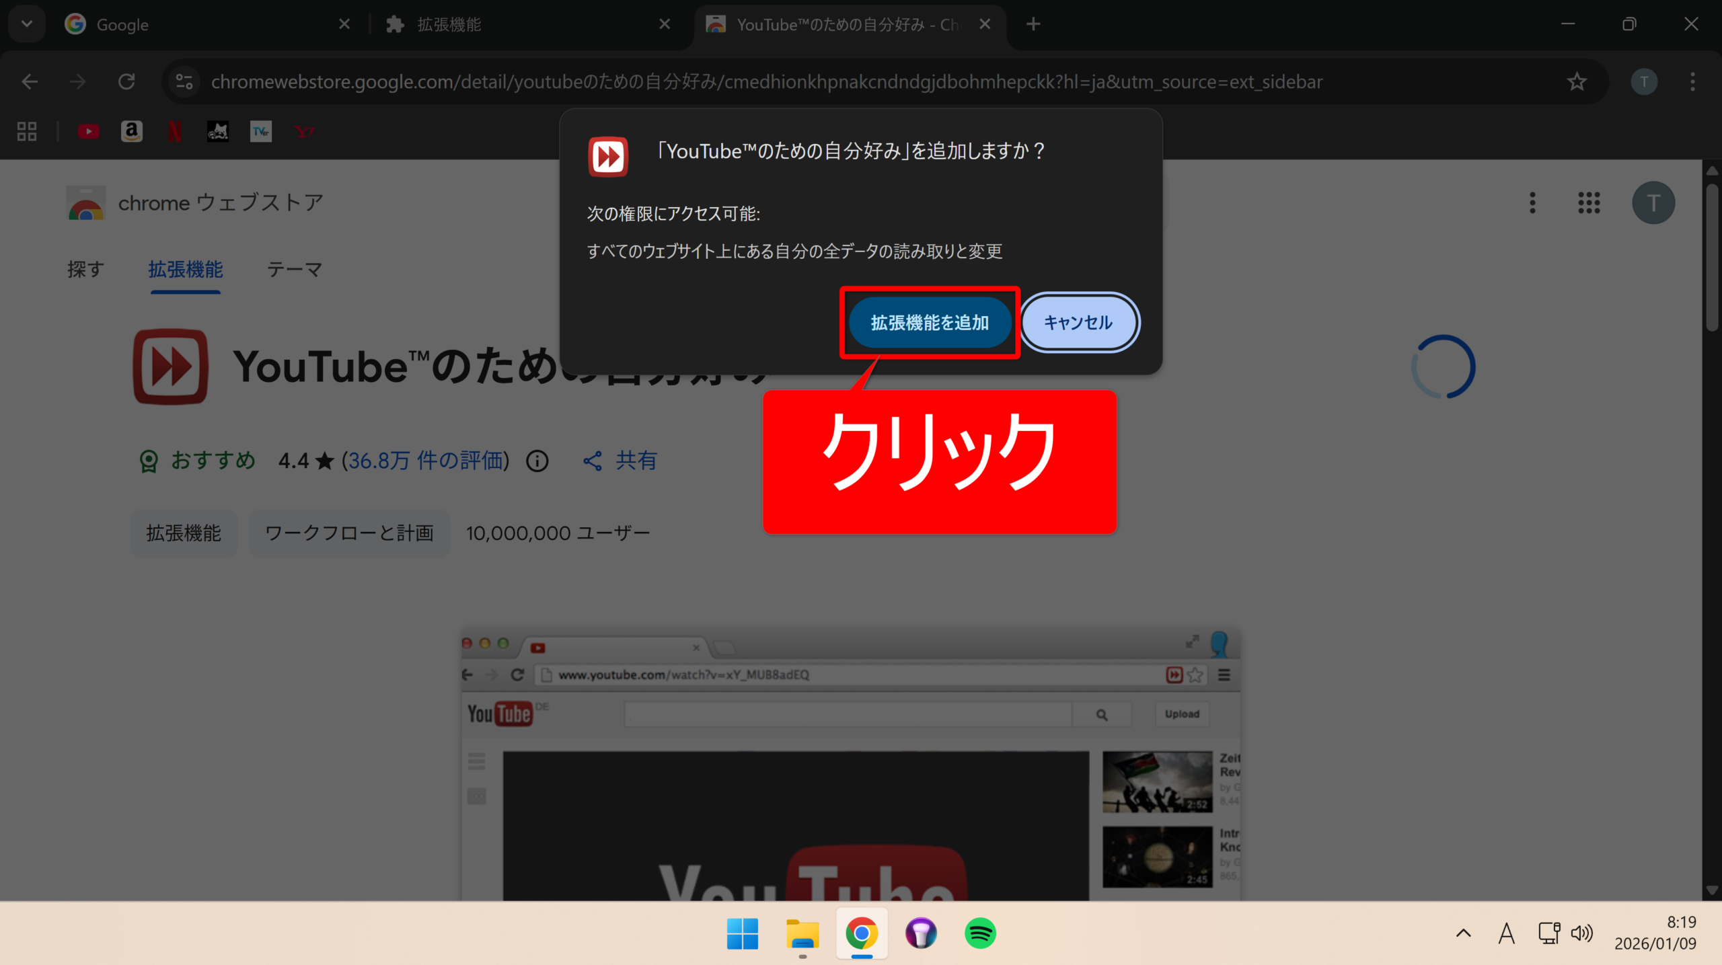Screen dimensions: 1722x965
Task: Click the 36.8万 件の評価 link
Action: 425,461
